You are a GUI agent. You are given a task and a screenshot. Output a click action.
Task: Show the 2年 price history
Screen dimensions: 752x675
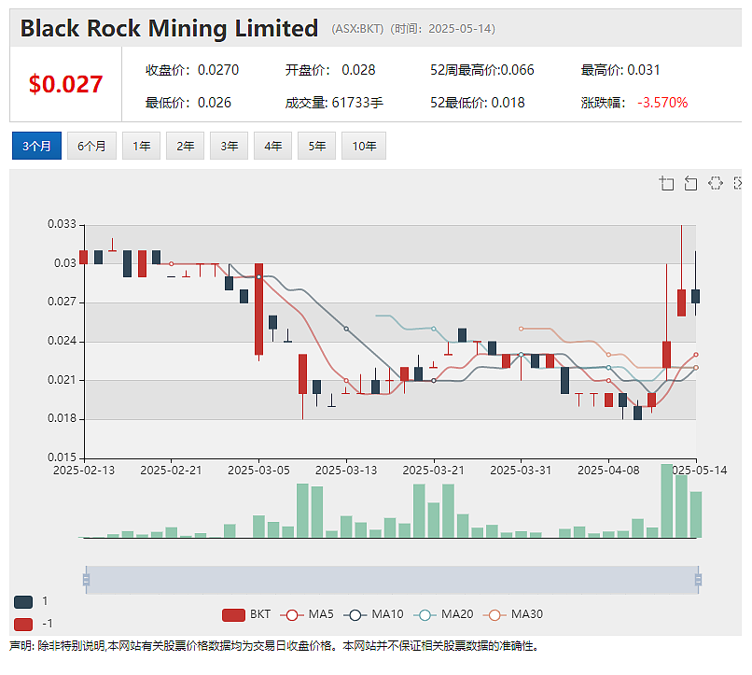point(185,146)
